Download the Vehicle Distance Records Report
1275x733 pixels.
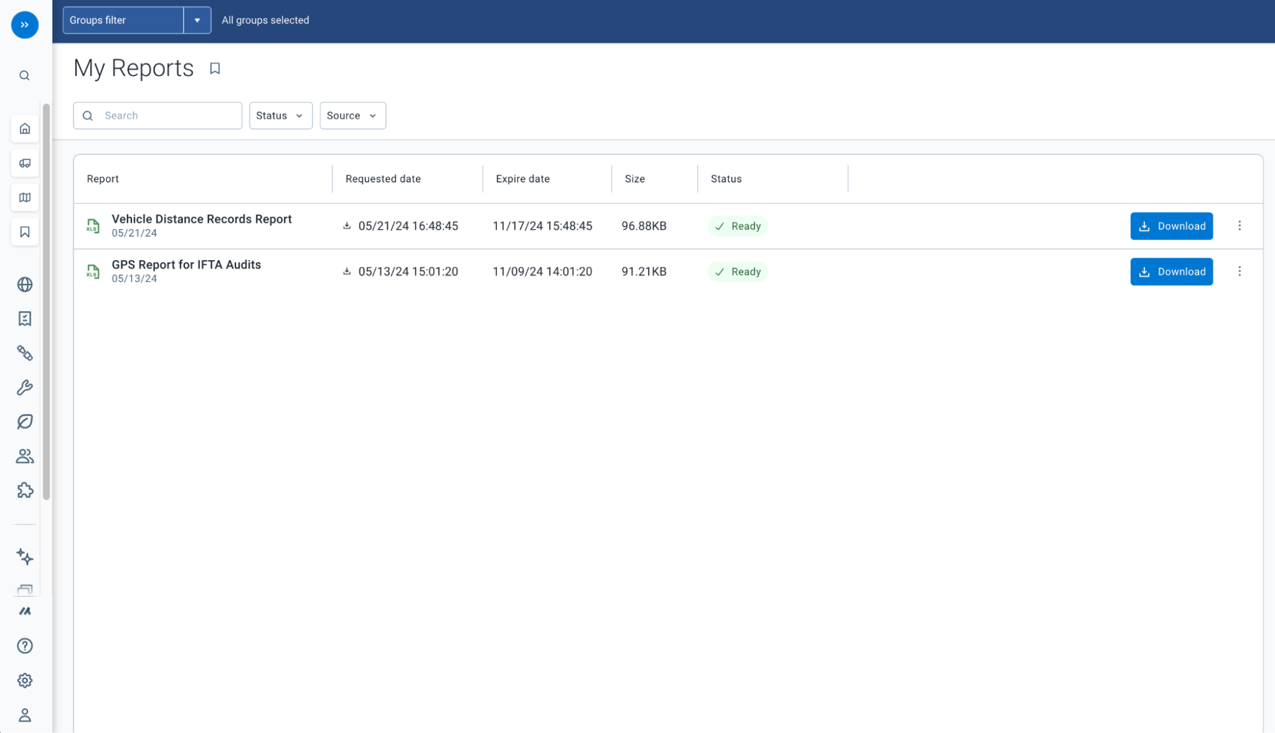click(1171, 226)
